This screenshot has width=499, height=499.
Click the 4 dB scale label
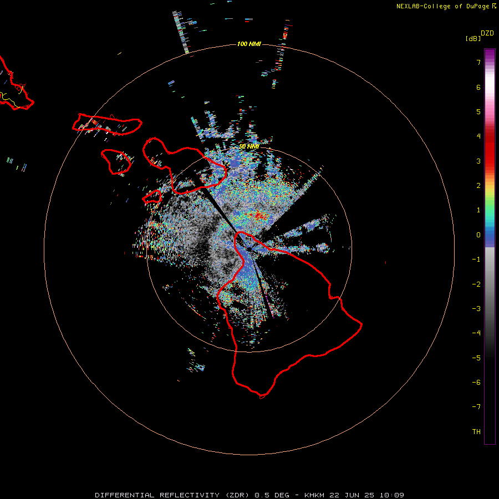478,136
